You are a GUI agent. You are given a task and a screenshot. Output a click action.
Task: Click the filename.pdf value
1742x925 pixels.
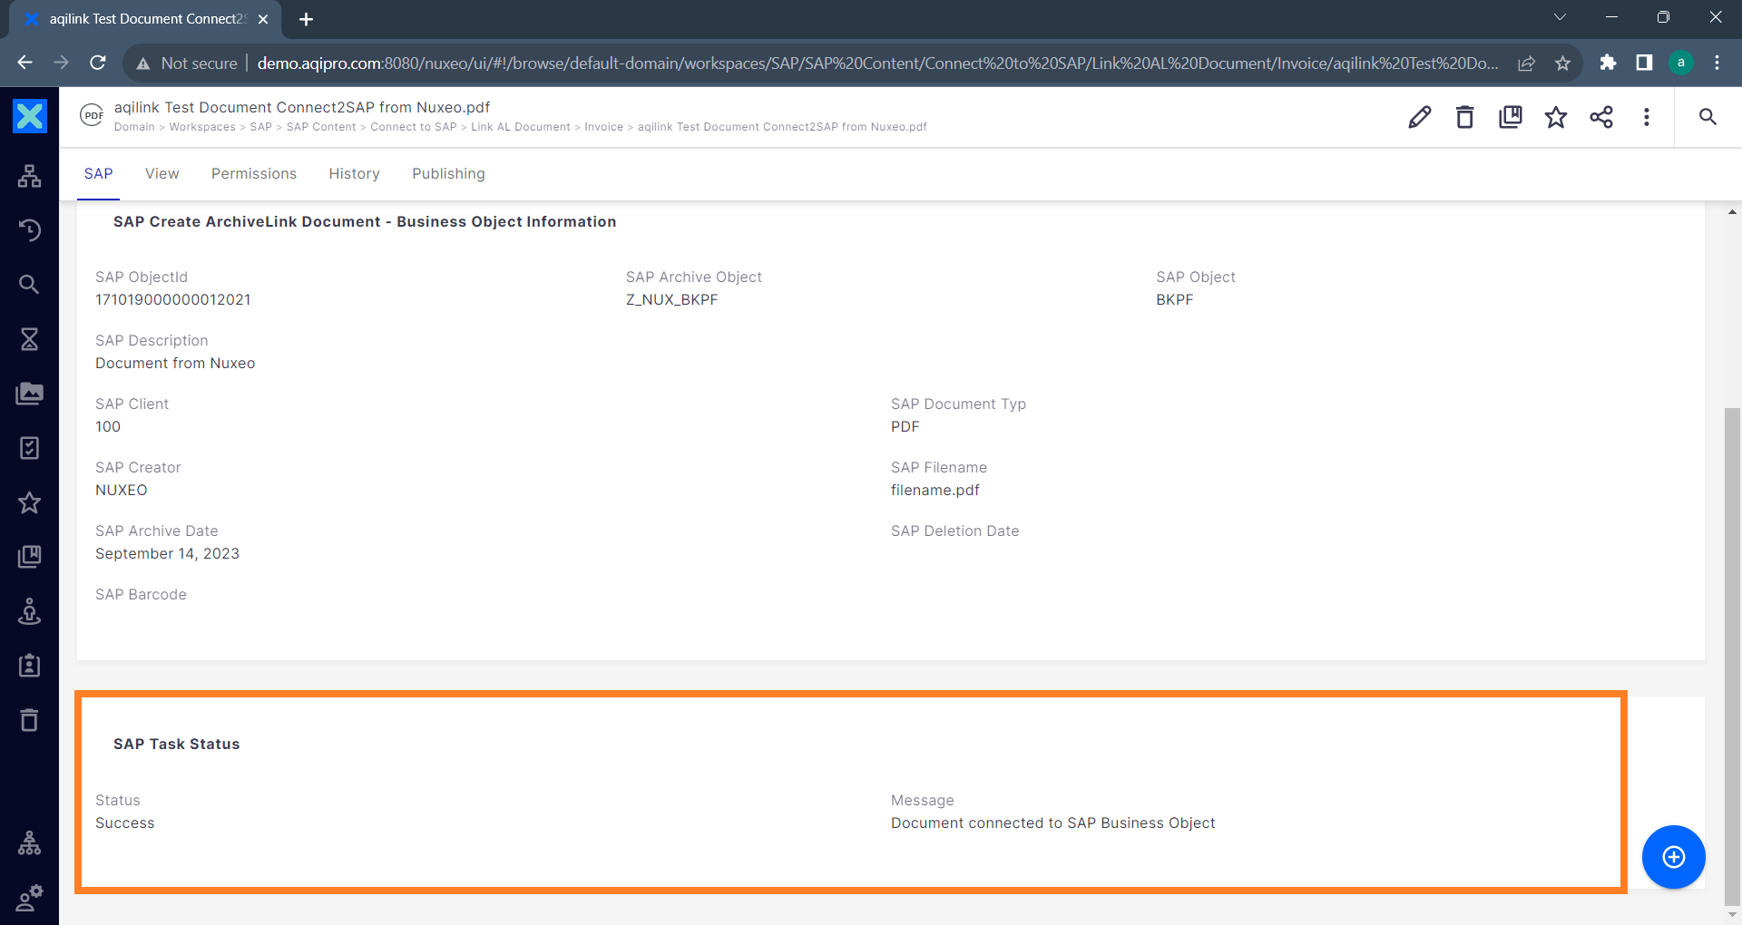935,491
